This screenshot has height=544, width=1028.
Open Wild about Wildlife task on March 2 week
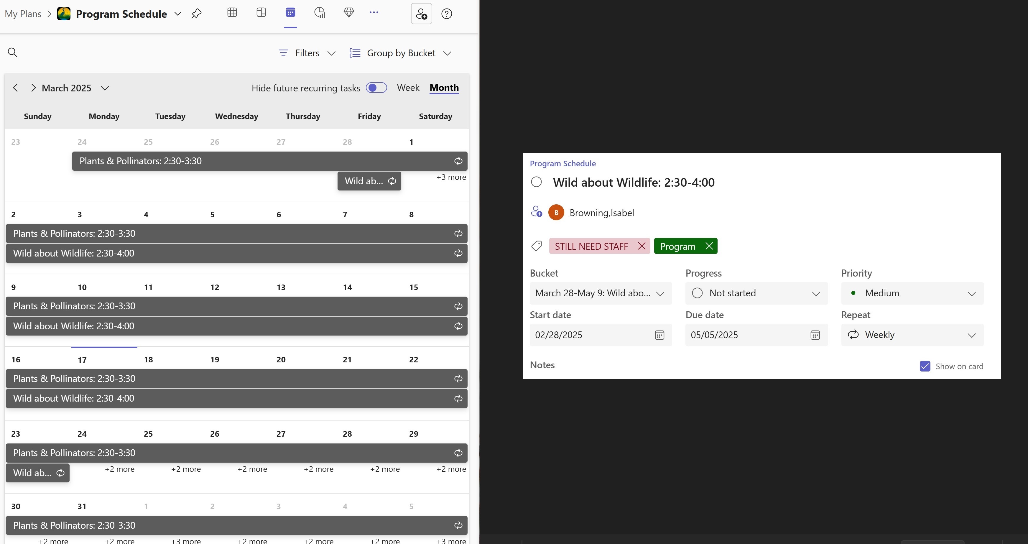[236, 253]
